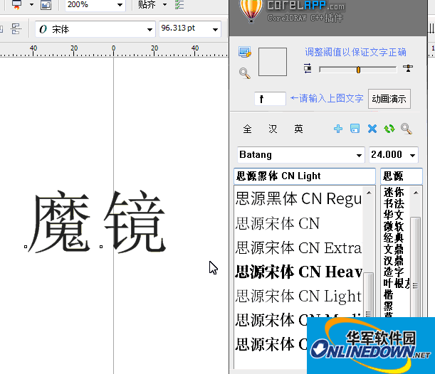Select the 英 filter tab
The width and height of the screenshot is (435, 374).
coord(298,129)
